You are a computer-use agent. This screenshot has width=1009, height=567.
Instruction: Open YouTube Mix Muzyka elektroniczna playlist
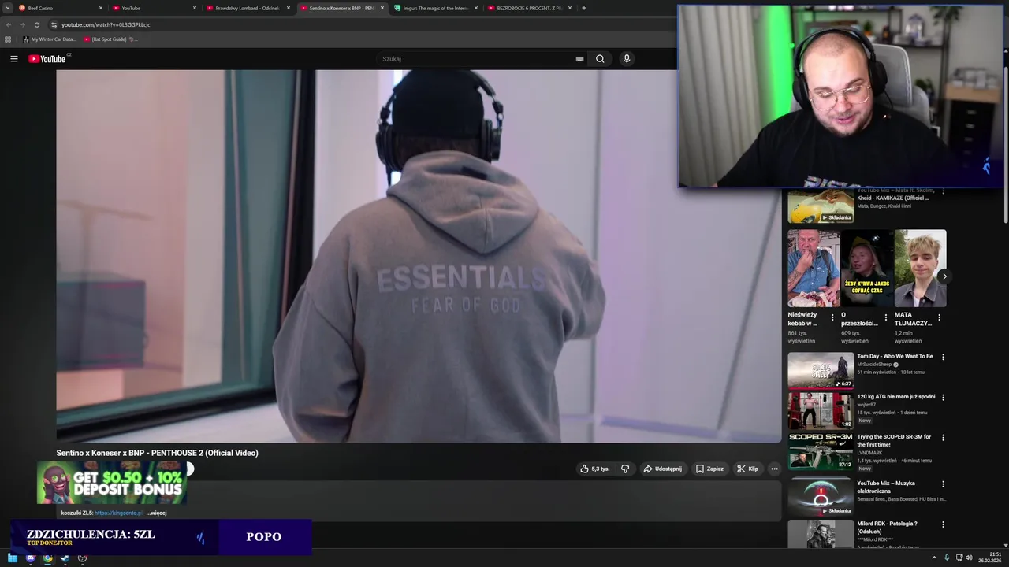coord(821,496)
